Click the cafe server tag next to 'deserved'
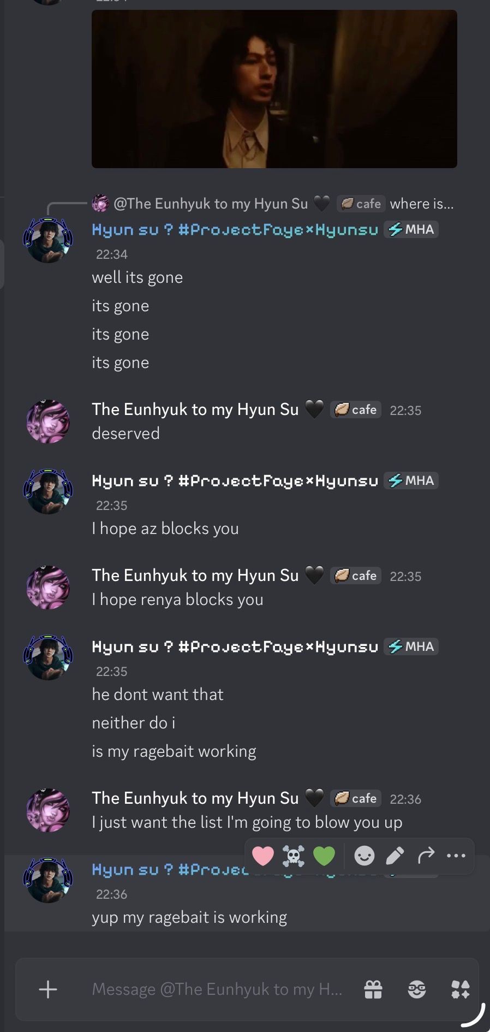This screenshot has width=490, height=1032. [x=356, y=410]
